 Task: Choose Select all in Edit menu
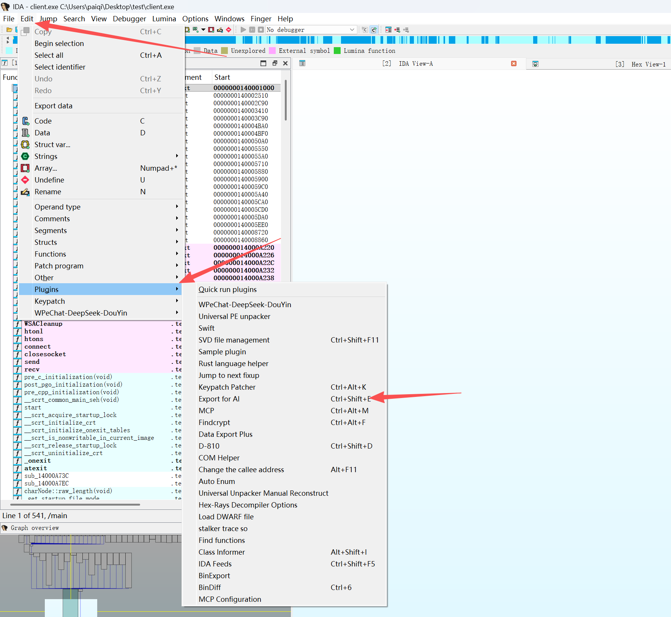pos(102,55)
